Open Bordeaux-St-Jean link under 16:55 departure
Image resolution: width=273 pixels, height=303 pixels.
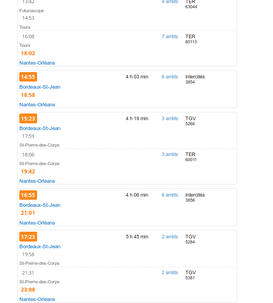coord(40,205)
